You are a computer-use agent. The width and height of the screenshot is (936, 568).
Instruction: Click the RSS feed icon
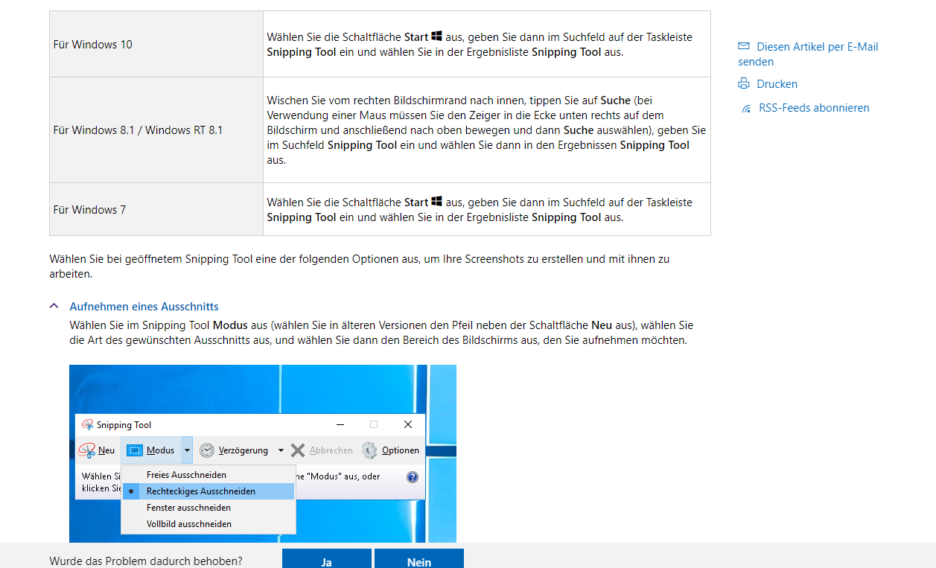tap(746, 109)
